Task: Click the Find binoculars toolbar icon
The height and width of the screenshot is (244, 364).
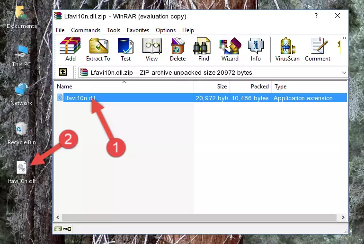Action: click(204, 49)
